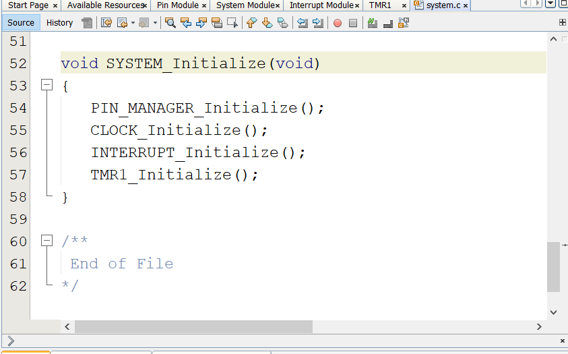Toggle rectangular selection mode
Image resolution: width=568 pixels, height=354 pixels.
[232, 23]
